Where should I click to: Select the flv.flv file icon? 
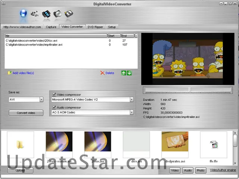click(213, 145)
